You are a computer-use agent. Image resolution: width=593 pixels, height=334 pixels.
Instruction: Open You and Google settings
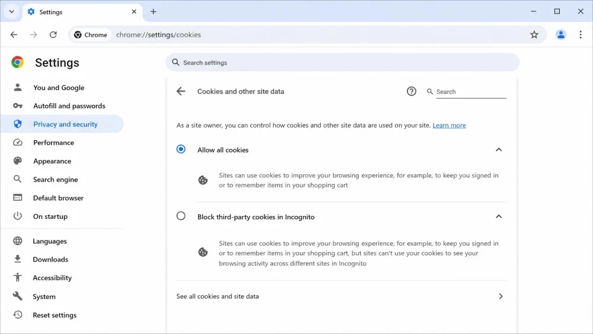coord(59,88)
